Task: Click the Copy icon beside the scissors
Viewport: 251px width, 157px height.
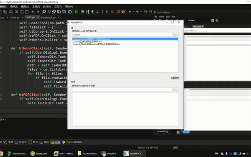Action: (x=22, y=12)
